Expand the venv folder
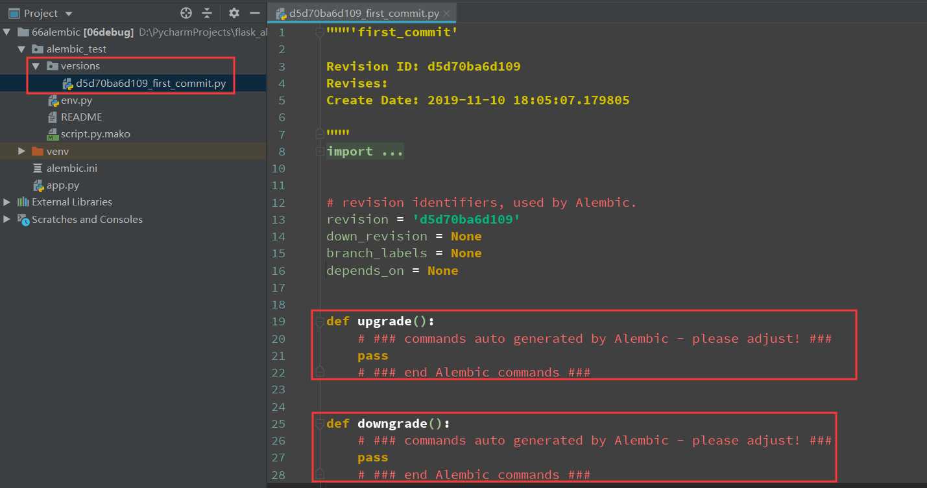This screenshot has height=488, width=927. point(21,151)
